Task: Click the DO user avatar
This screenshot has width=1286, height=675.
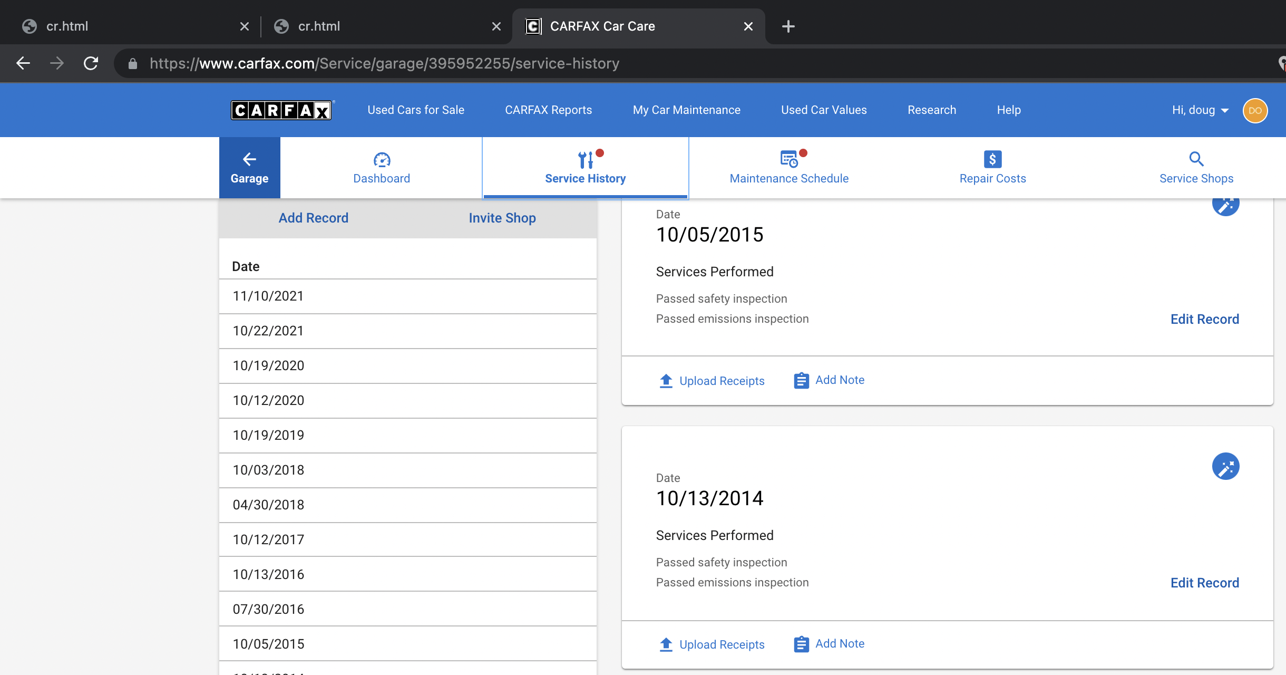Action: point(1255,111)
